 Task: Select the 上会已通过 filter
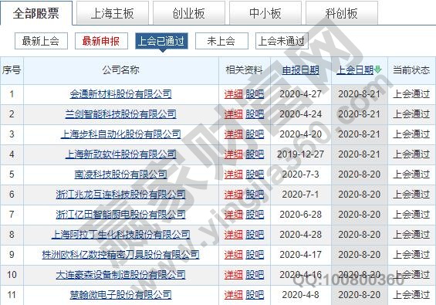(x=161, y=41)
